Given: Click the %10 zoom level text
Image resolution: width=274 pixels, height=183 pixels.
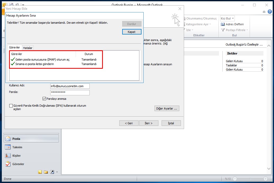Looking at the screenshot, I should [228, 179].
